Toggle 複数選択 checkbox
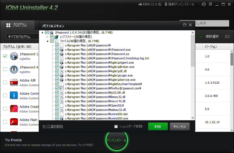 coord(201,37)
